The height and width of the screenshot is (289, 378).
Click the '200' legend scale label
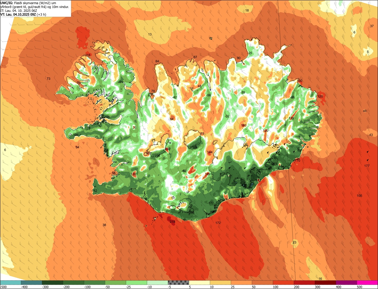pyautogui.click(x=297, y=287)
